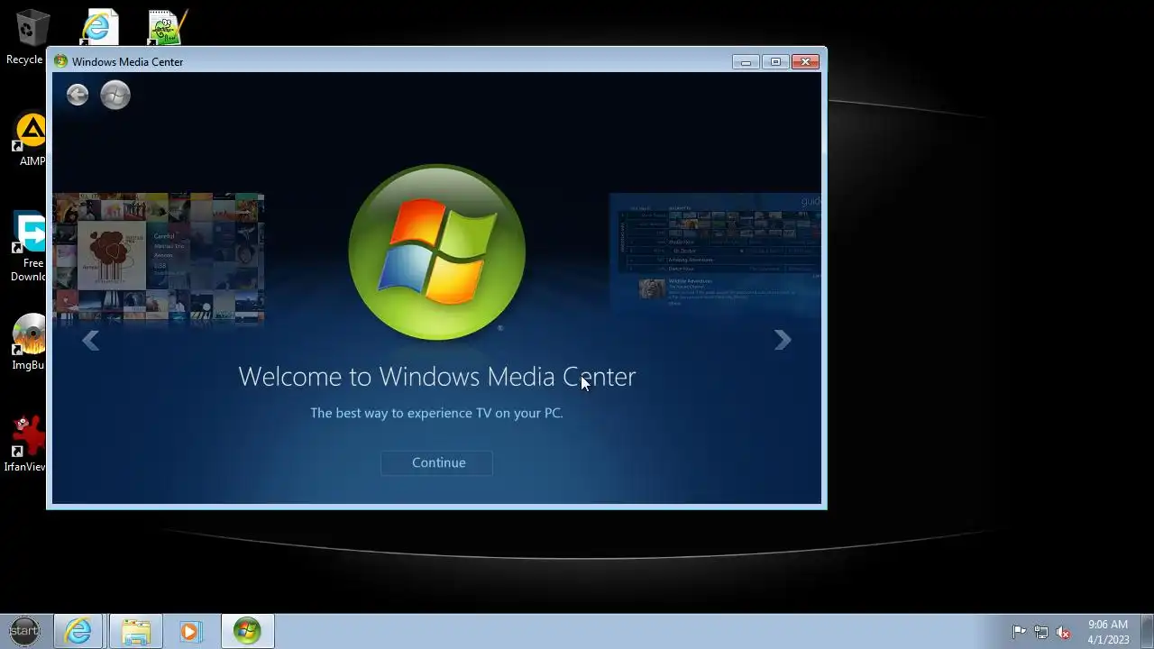
Task: Open the AIMP desktop shortcut
Action: (x=29, y=140)
